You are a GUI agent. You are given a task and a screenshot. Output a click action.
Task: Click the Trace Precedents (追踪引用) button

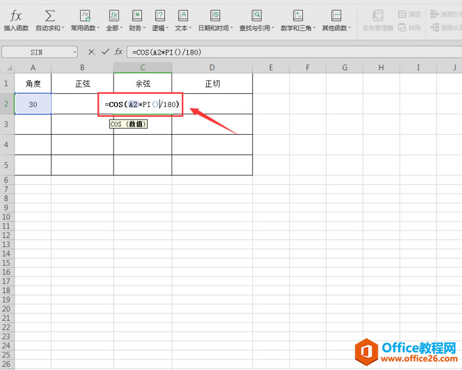pos(446,14)
